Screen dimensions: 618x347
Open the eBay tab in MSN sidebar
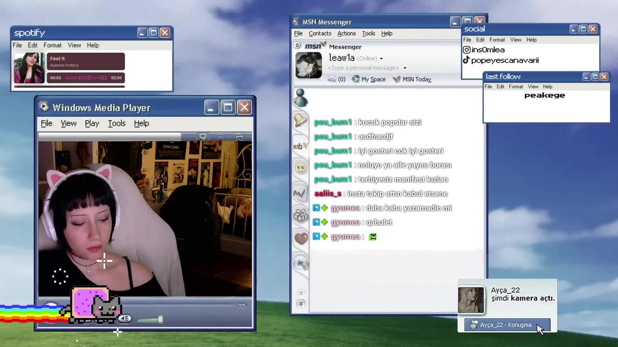click(300, 145)
